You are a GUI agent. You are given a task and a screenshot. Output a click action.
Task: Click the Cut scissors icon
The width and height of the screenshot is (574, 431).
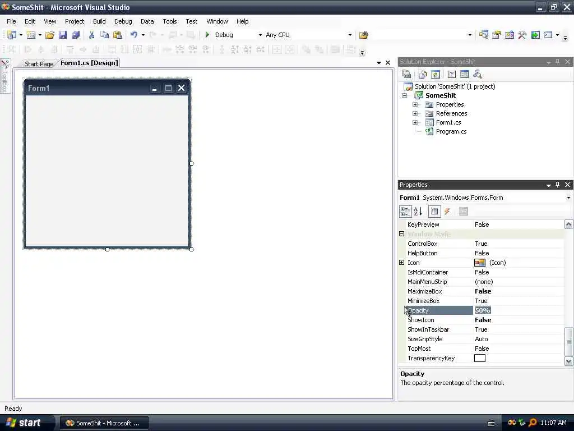pyautogui.click(x=91, y=35)
